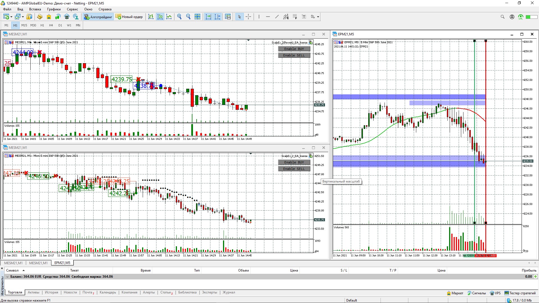The image size is (539, 303).
Task: Click Enable SELL in the lower MESM21 chart
Action: pos(294,169)
